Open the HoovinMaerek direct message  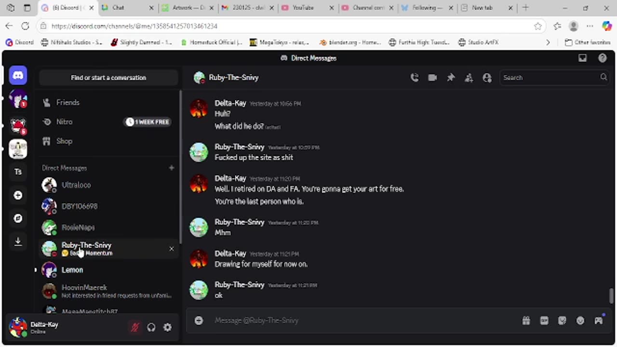pyautogui.click(x=108, y=291)
